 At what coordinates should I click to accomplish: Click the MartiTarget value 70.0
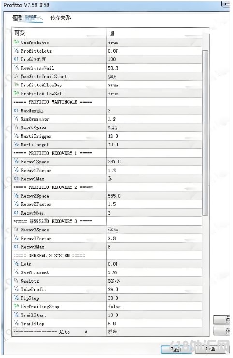[x=113, y=145]
